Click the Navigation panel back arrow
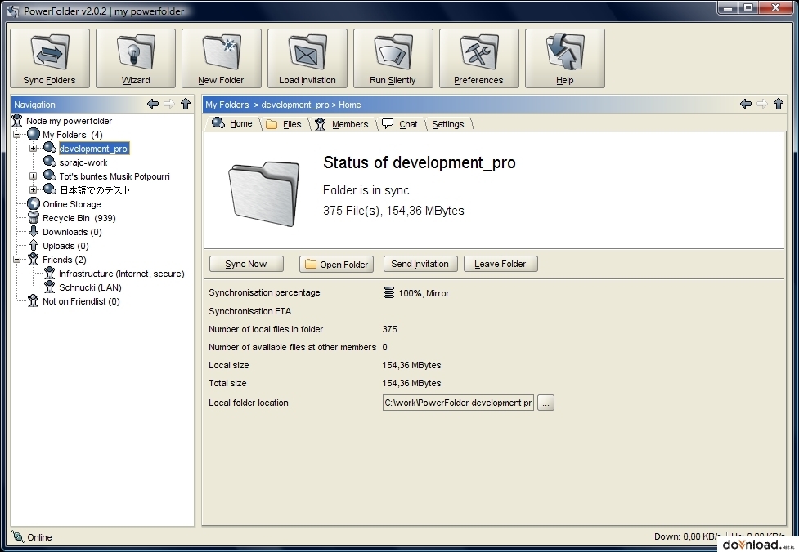The width and height of the screenshot is (799, 552). click(x=153, y=104)
